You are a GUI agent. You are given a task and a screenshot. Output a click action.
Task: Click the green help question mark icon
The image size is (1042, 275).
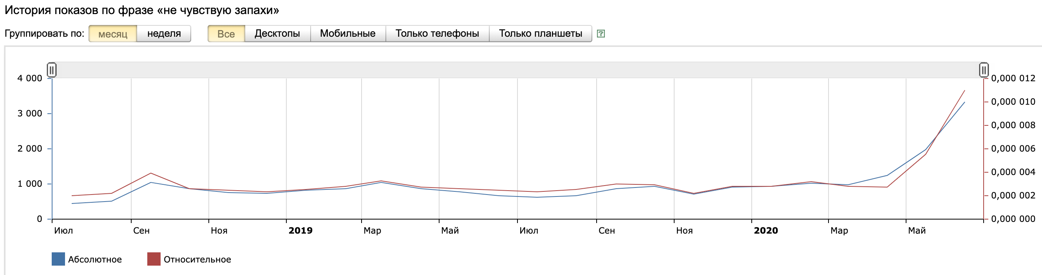601,34
